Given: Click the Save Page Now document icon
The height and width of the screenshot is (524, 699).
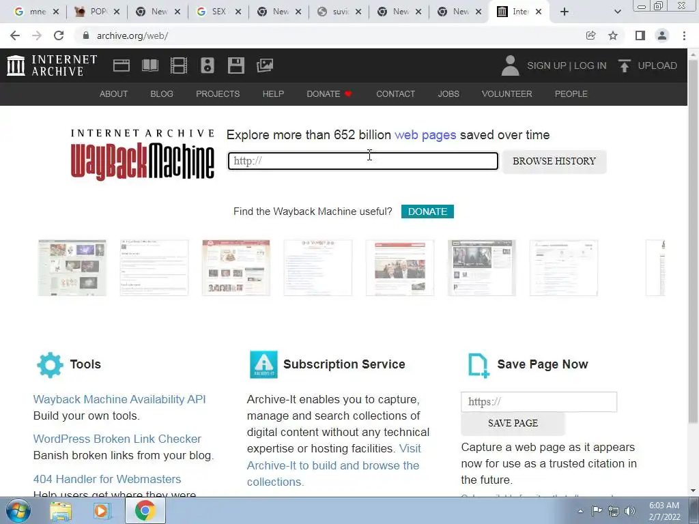Looking at the screenshot, I should click(x=479, y=366).
